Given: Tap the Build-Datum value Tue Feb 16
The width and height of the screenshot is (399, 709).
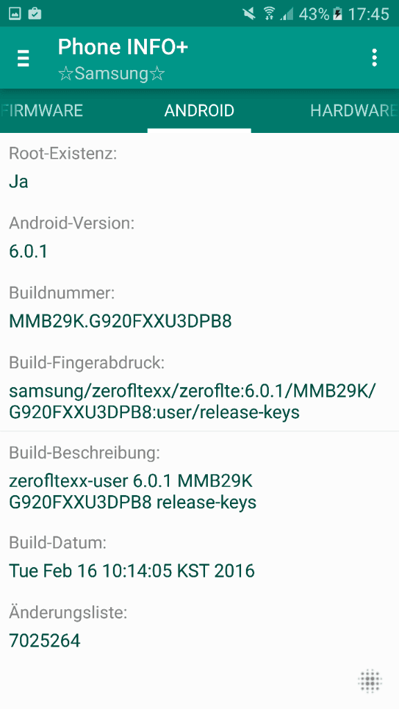Looking at the screenshot, I should click(x=132, y=571).
